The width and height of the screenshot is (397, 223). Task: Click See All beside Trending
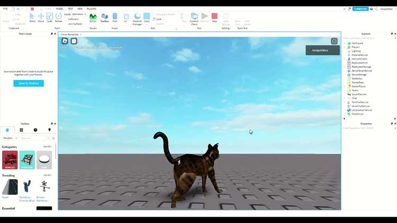click(47, 175)
